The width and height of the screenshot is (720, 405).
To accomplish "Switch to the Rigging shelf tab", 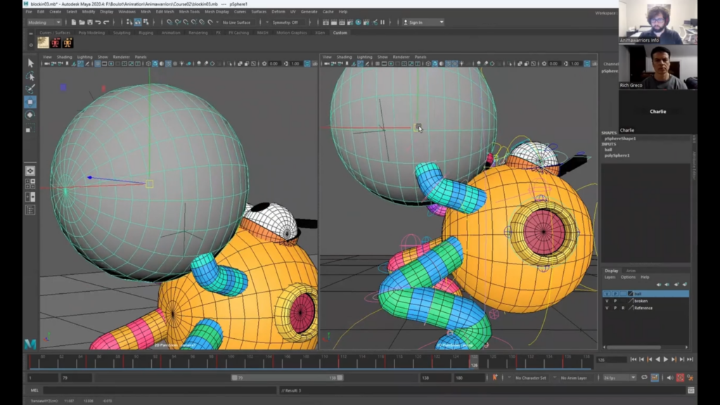I will pyautogui.click(x=146, y=32).
